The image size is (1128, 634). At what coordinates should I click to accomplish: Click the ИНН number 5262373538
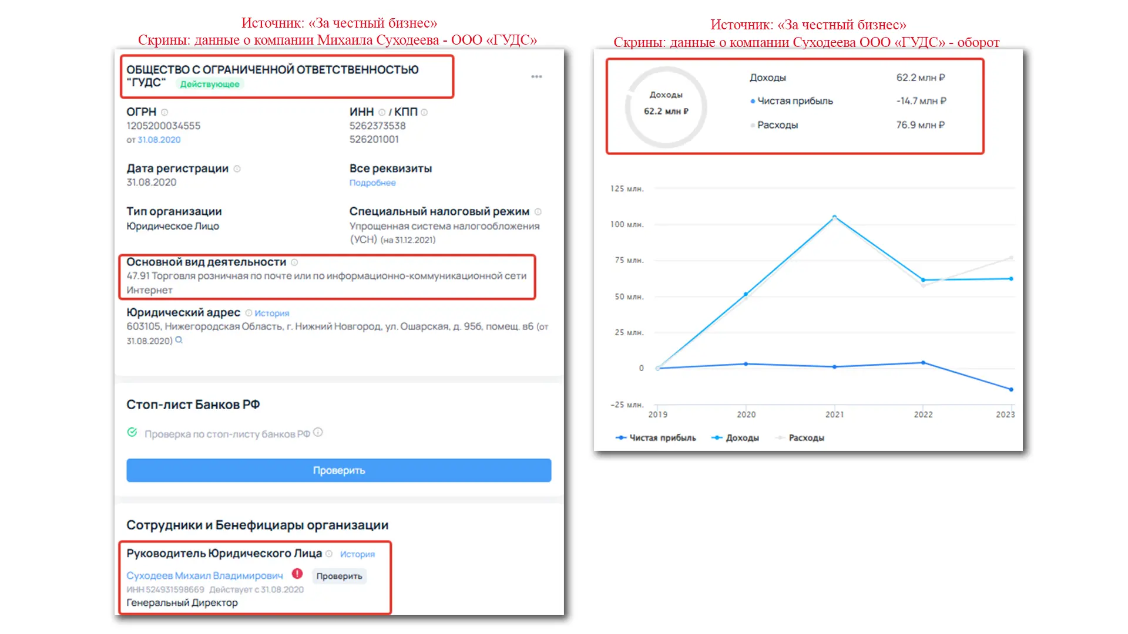tap(377, 126)
